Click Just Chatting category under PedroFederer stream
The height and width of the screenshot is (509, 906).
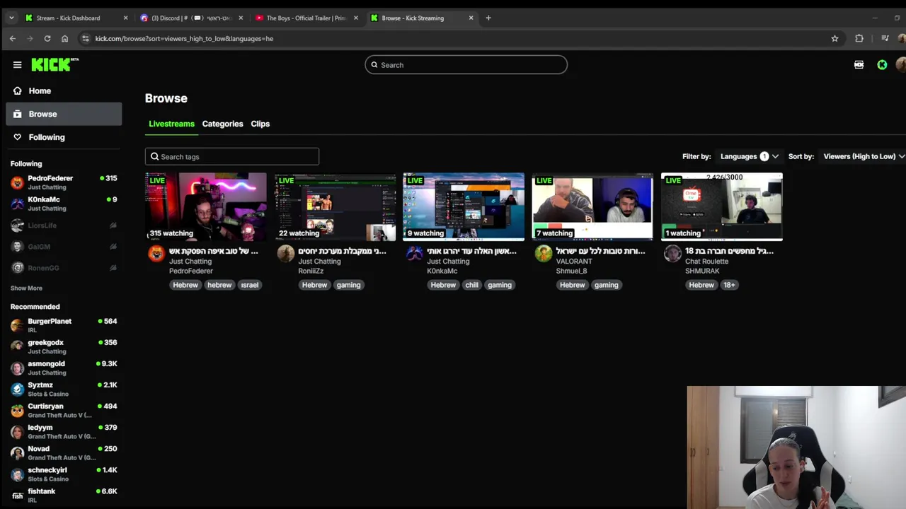[x=190, y=262]
